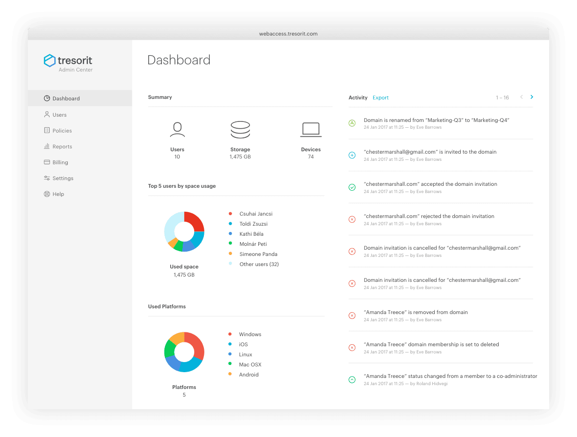Viewport: 577px width, 437px height.
Task: Click the rejected invitation red cross icon
Action: coord(351,219)
